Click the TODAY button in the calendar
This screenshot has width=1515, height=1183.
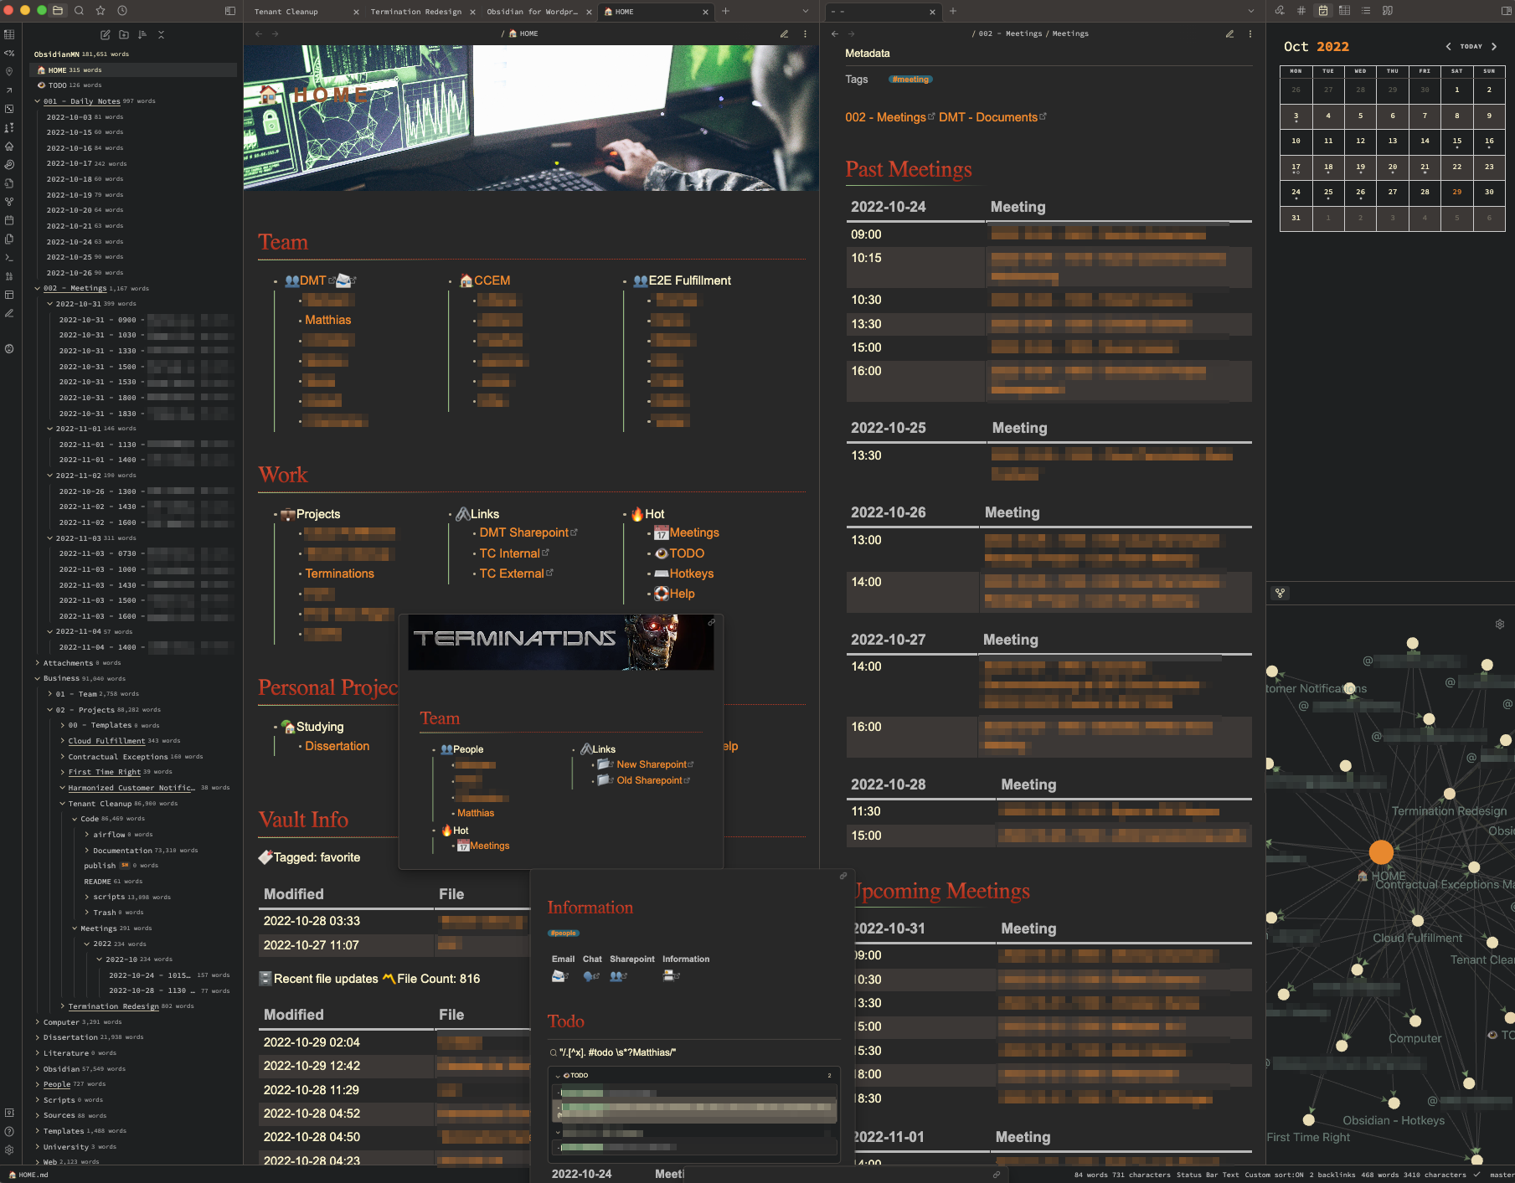1470,46
